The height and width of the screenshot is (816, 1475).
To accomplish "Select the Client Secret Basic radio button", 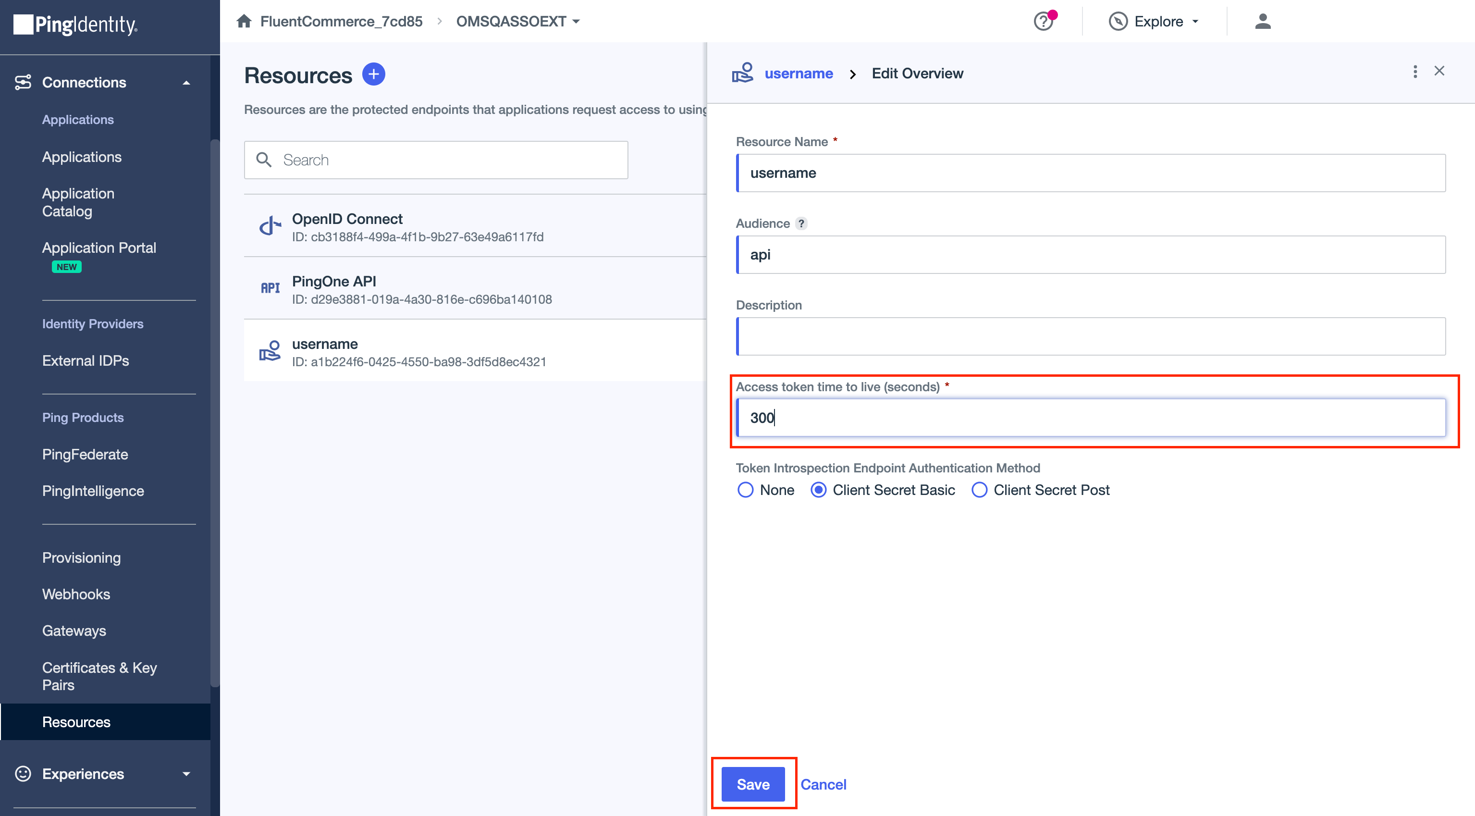I will click(x=820, y=489).
